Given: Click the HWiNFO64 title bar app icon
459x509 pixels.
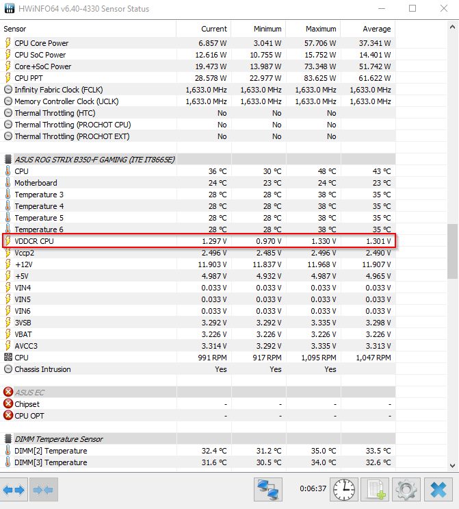Looking at the screenshot, I should click(10, 8).
